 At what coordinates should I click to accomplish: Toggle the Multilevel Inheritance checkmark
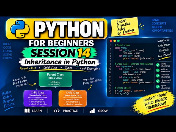click(x=158, y=76)
